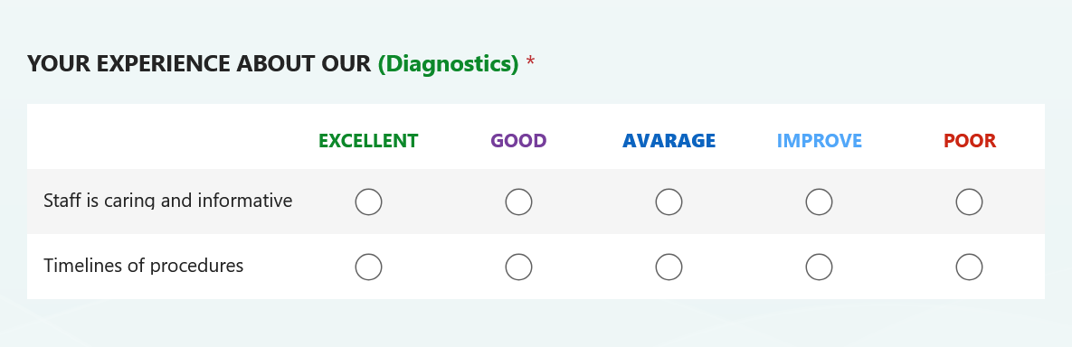Viewport: 1072px width, 347px height.
Task: Click the YOUR EXPERIENCE ABOUT OUR heading
Action: [199, 64]
